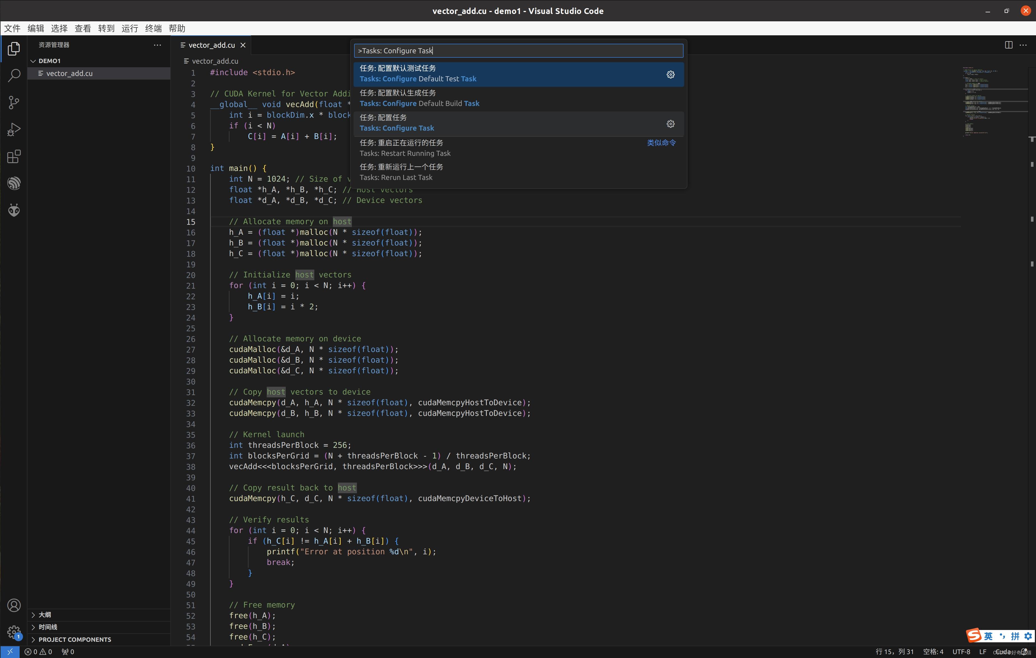The width and height of the screenshot is (1036, 658).
Task: Toggle the gear icon next to 任务：配置测试任务
Action: (x=669, y=73)
